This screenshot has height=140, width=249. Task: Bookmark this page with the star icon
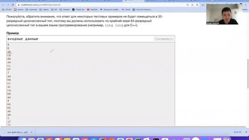click(197, 5)
